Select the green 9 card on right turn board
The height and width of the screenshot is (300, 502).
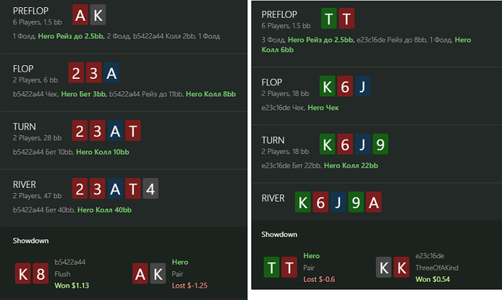[380, 144]
